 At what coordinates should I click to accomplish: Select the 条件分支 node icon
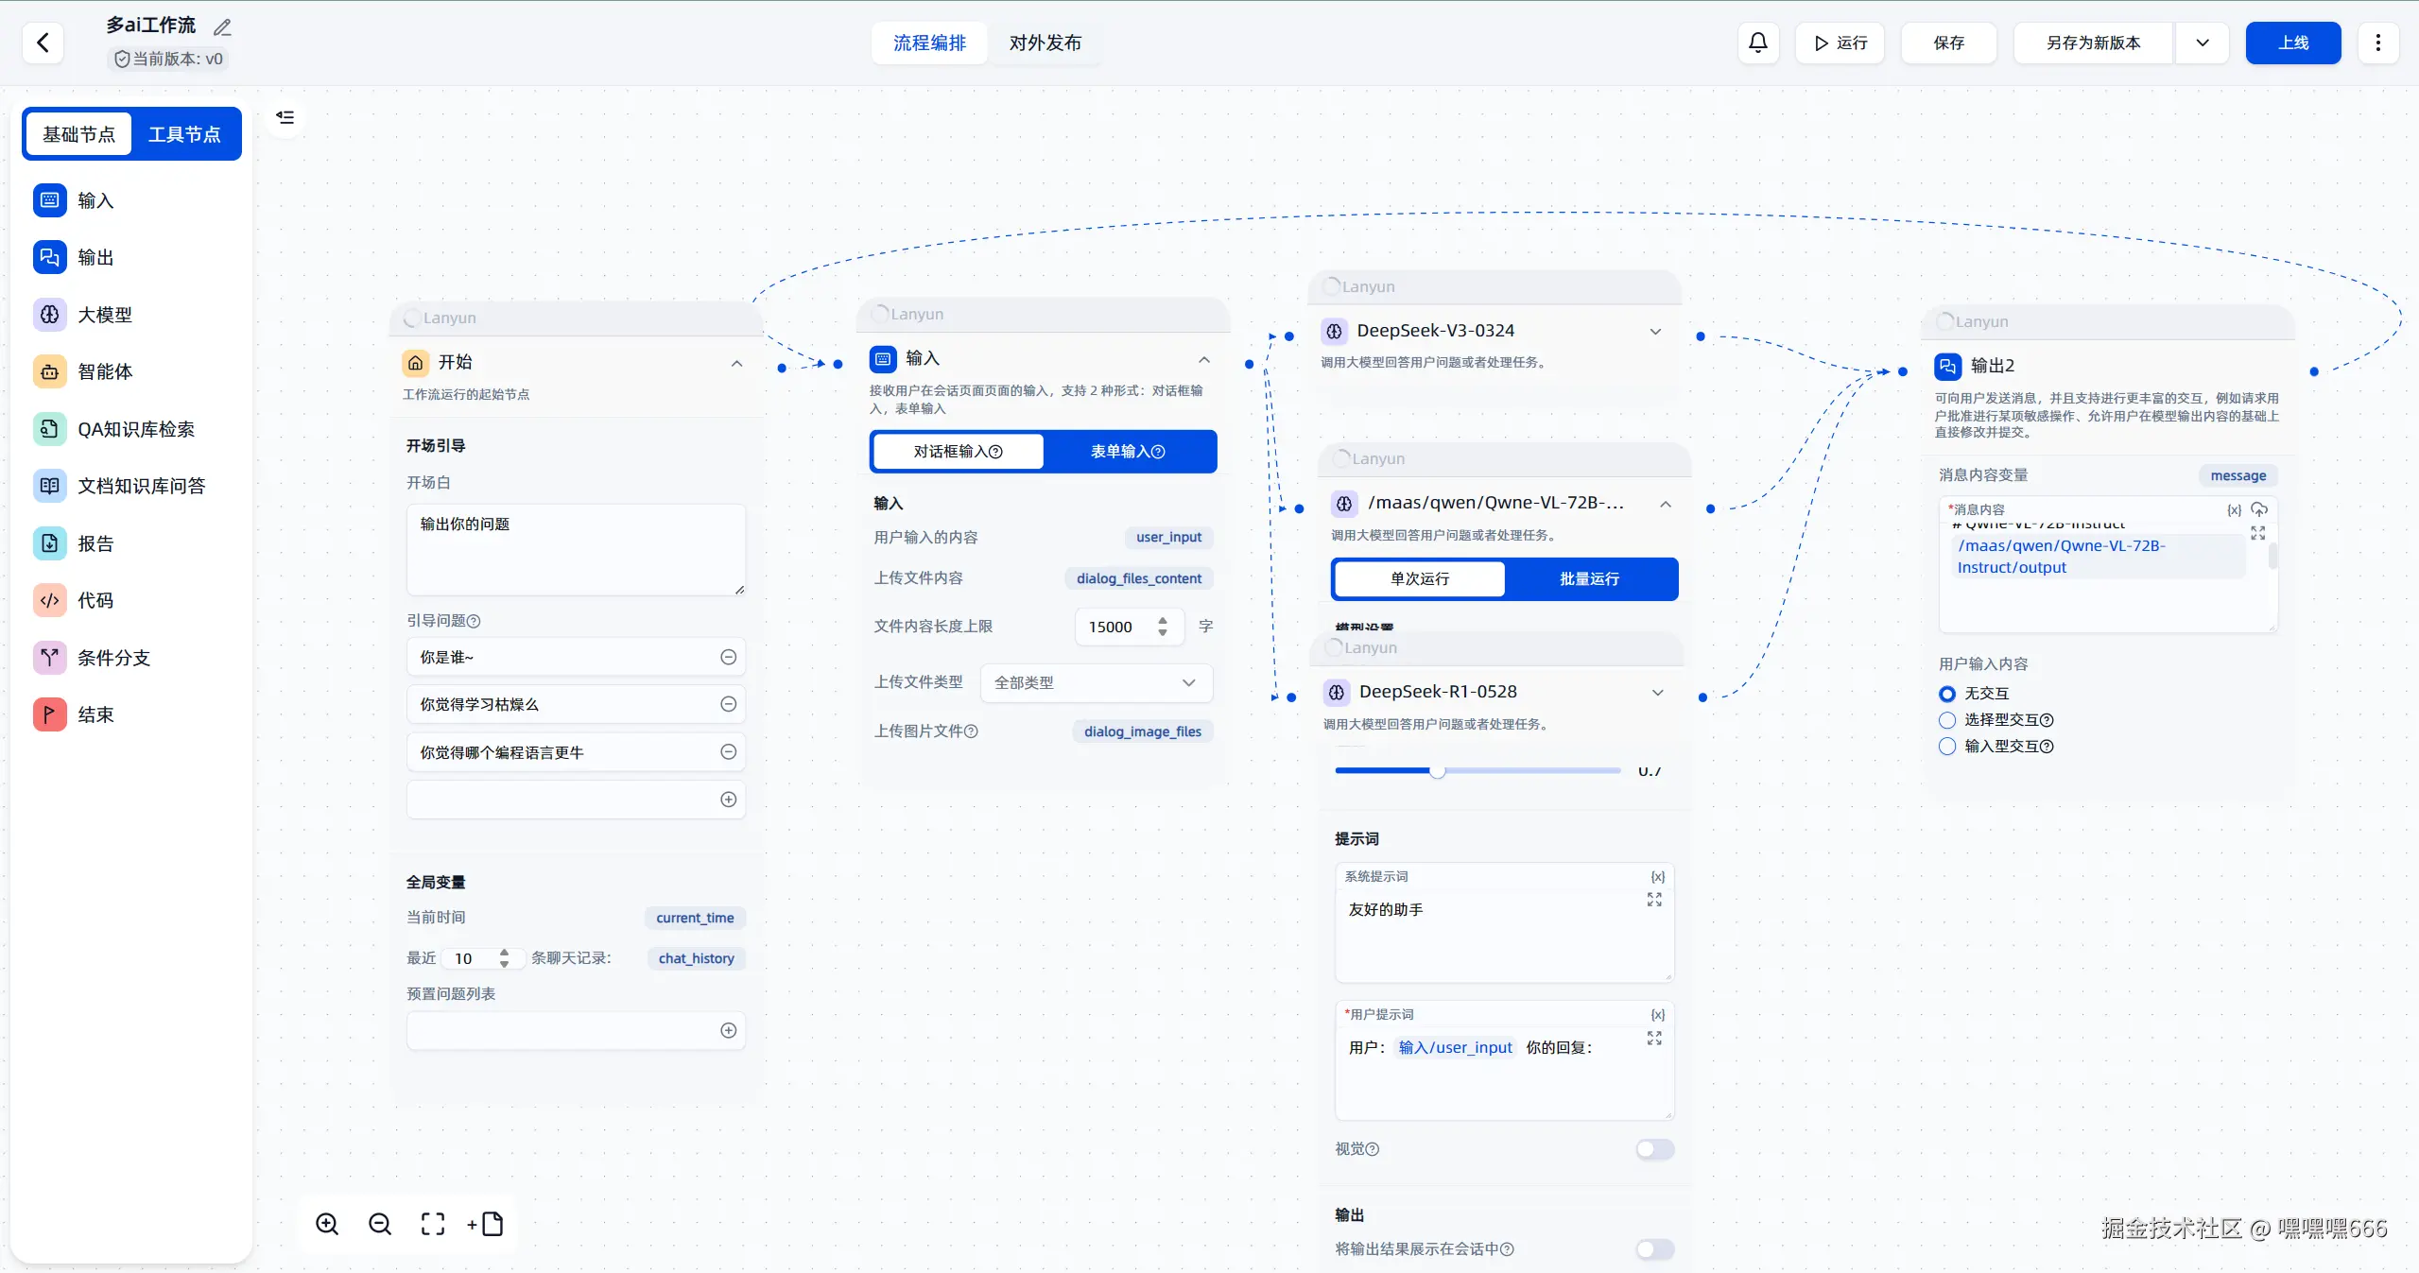(x=50, y=657)
